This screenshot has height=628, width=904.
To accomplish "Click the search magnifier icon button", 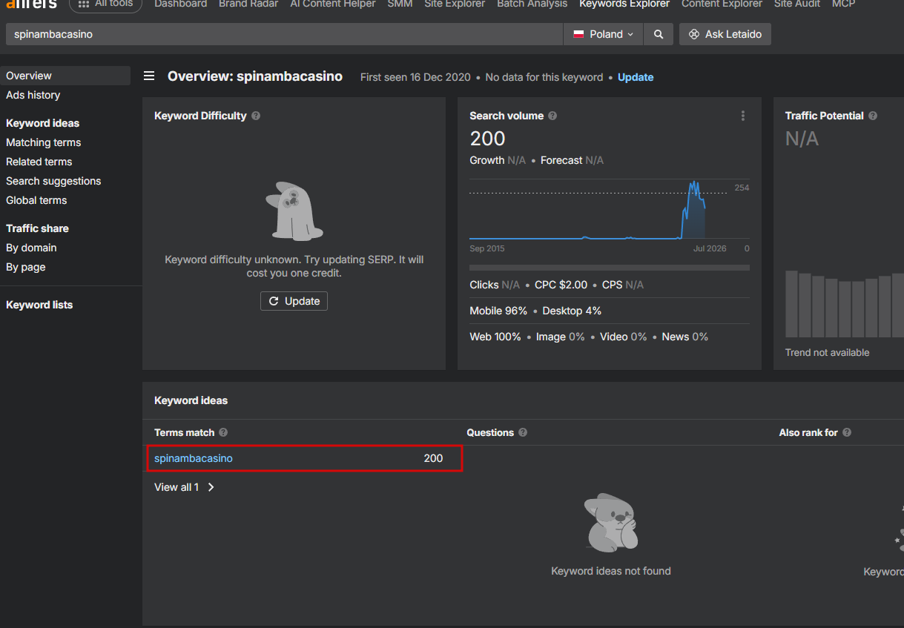I will pos(659,34).
